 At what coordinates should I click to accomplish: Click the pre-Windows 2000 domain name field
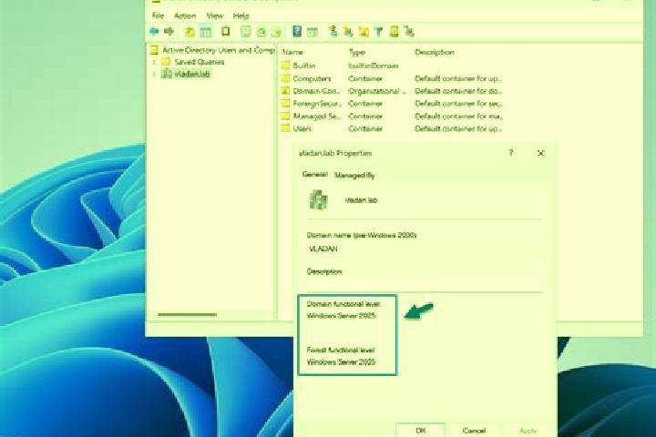(425, 249)
